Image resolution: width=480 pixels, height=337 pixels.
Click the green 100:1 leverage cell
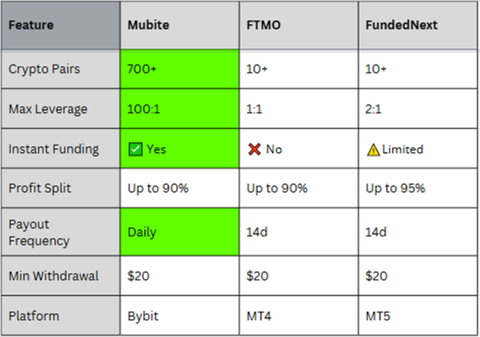coord(180,109)
